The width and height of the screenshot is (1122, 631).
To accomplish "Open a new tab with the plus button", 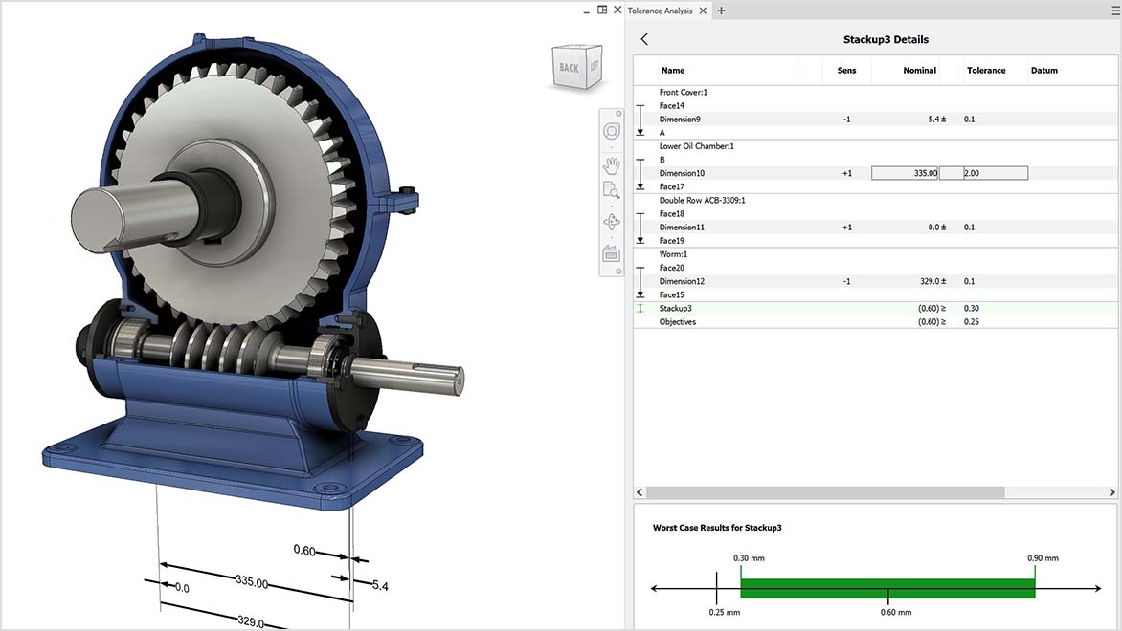I will (721, 10).
